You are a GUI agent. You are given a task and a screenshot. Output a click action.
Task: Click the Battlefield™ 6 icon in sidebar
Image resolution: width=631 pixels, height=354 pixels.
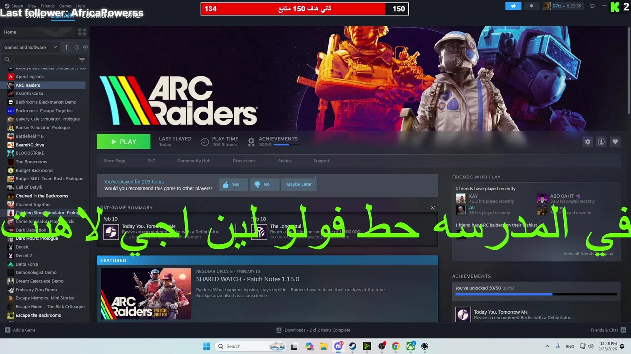coord(11,136)
